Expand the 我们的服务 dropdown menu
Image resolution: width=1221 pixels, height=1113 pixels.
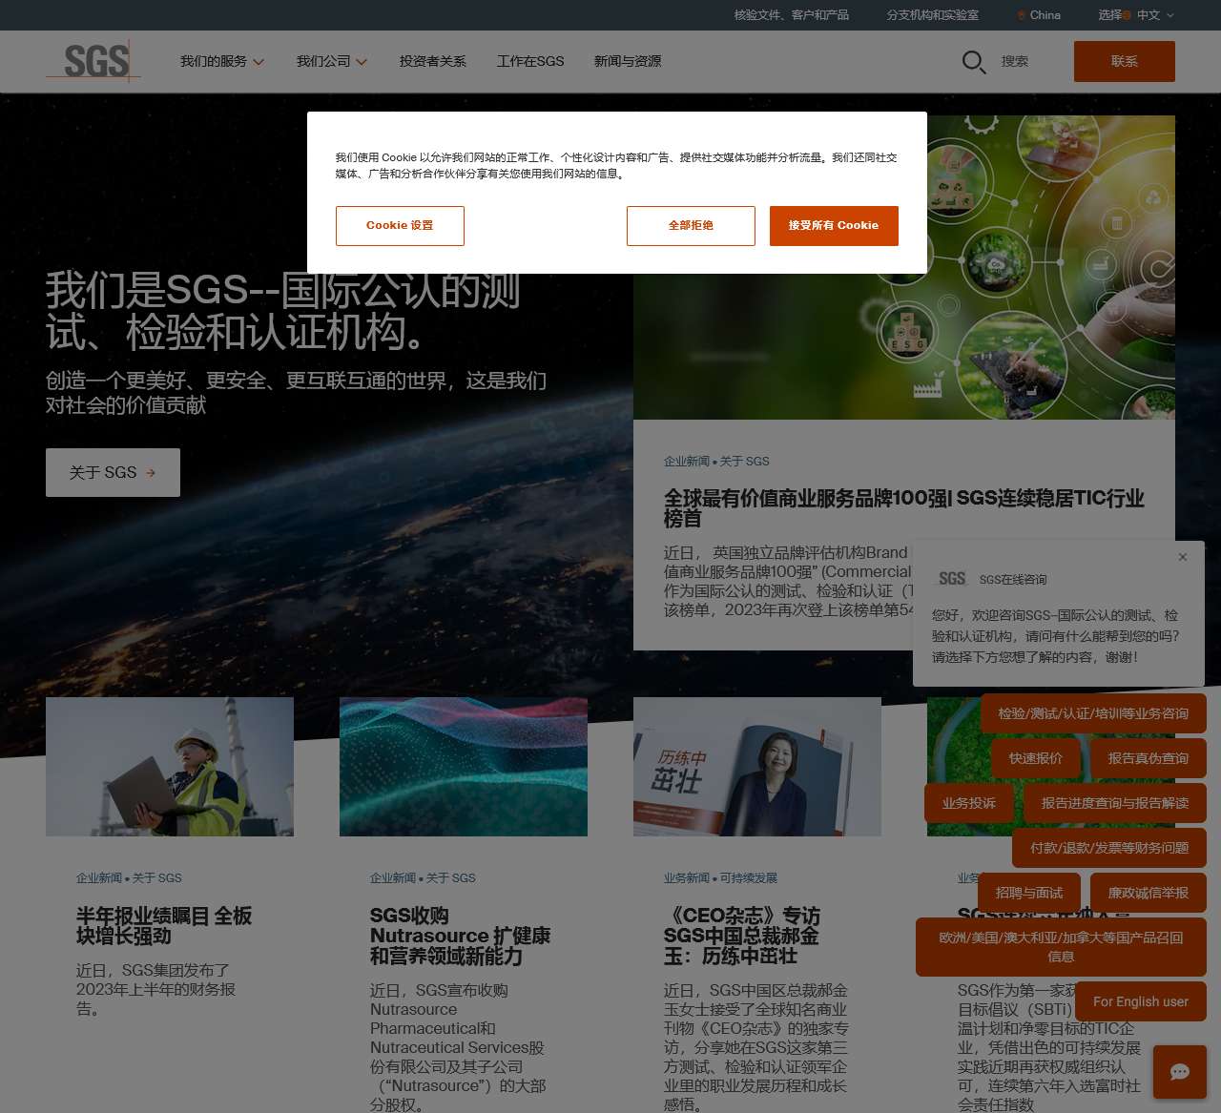point(221,61)
